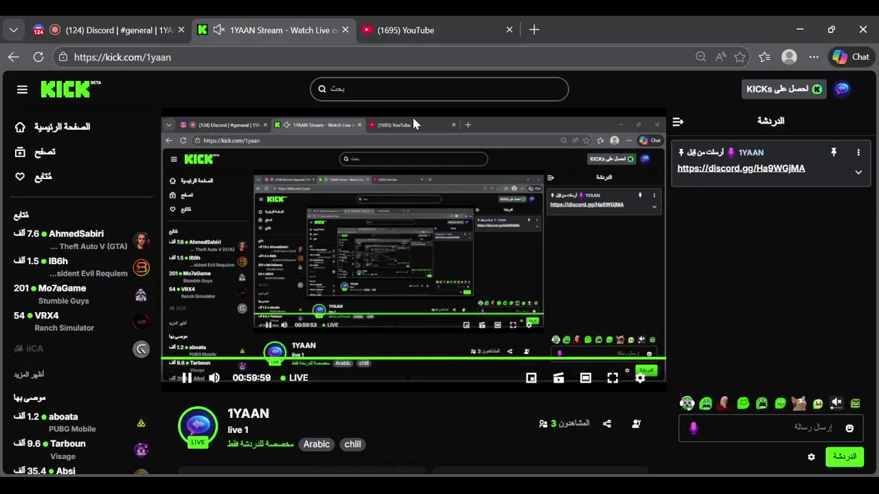This screenshot has height=494, width=879.
Task: Open browser zoom magnifier icon
Action: coord(700,57)
